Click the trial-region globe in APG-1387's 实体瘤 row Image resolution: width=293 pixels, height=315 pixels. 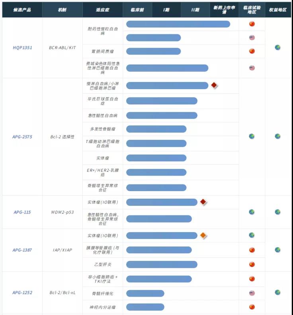252,235
